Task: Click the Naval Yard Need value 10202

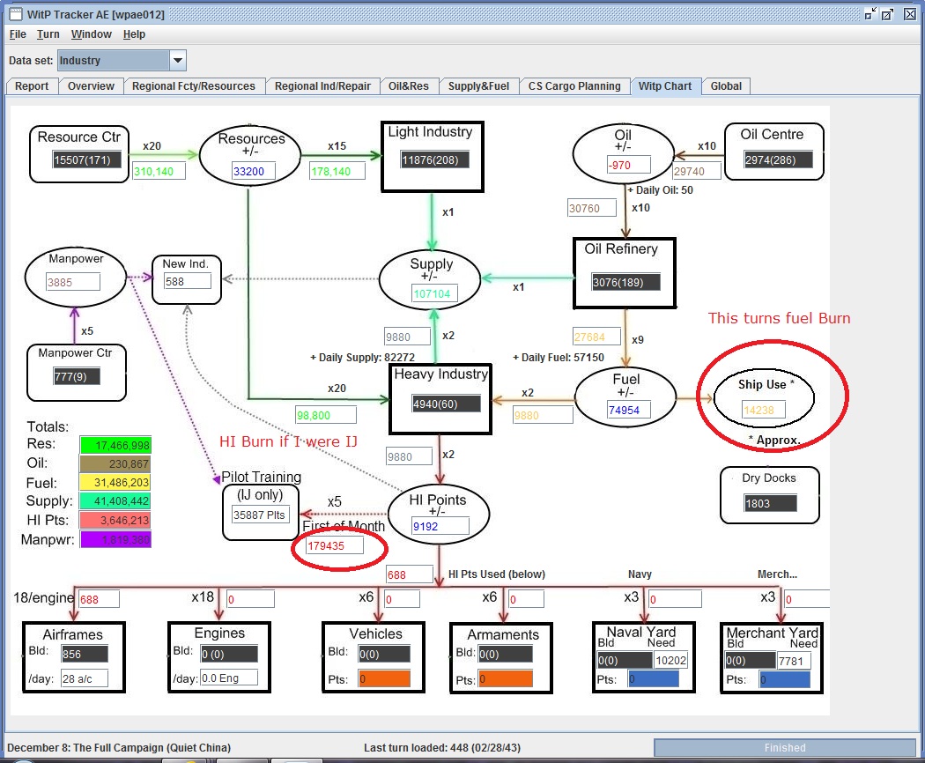Action: [670, 660]
